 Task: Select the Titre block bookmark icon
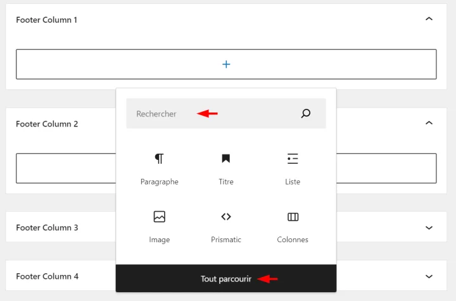pos(225,159)
